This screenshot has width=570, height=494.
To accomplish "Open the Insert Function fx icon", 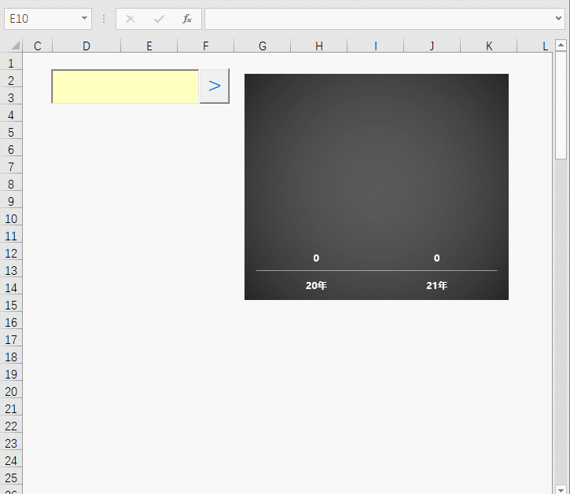I will tap(187, 19).
